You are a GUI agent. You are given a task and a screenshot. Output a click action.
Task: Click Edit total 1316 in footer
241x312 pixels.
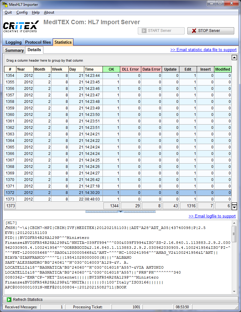[x=188, y=206]
